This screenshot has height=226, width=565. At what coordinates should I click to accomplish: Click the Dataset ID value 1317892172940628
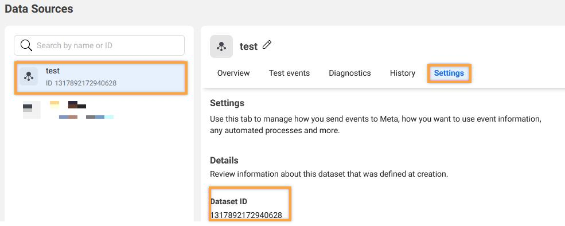point(246,216)
